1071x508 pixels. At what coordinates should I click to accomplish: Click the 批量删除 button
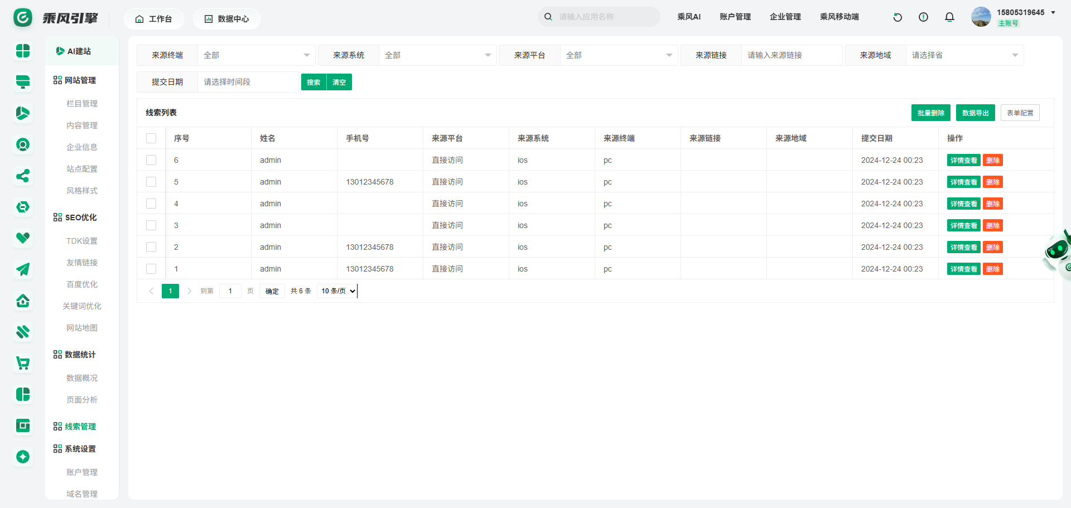coord(930,113)
